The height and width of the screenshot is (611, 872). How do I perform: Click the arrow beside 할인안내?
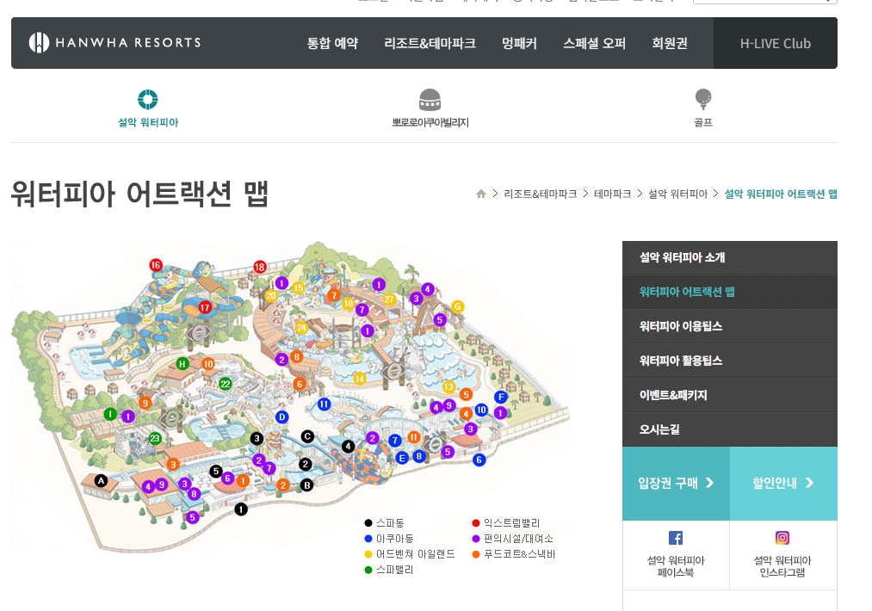click(x=810, y=483)
